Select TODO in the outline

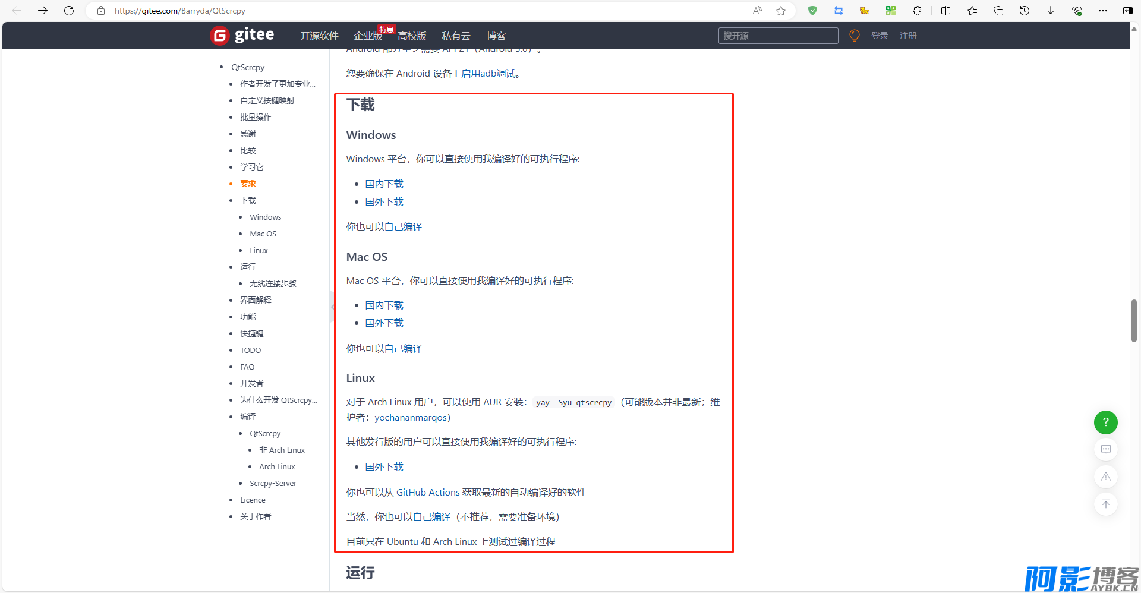[250, 350]
